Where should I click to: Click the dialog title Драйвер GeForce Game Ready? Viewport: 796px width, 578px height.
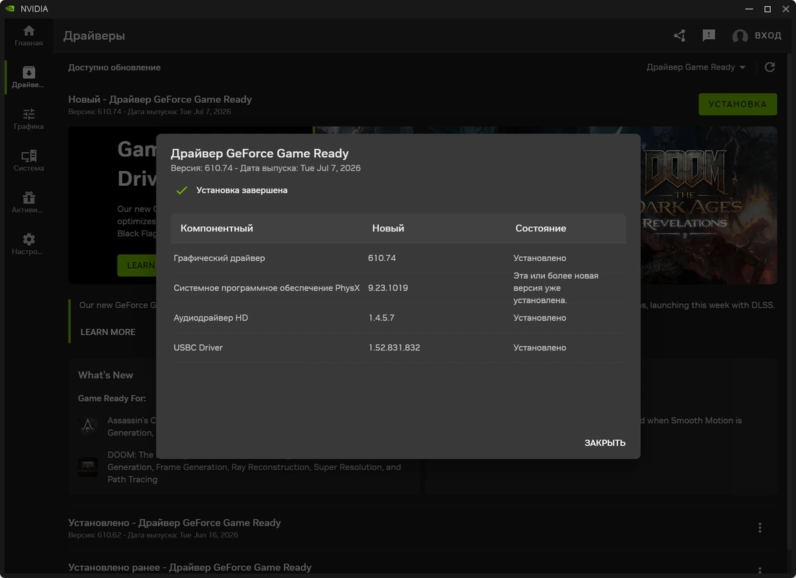point(259,154)
